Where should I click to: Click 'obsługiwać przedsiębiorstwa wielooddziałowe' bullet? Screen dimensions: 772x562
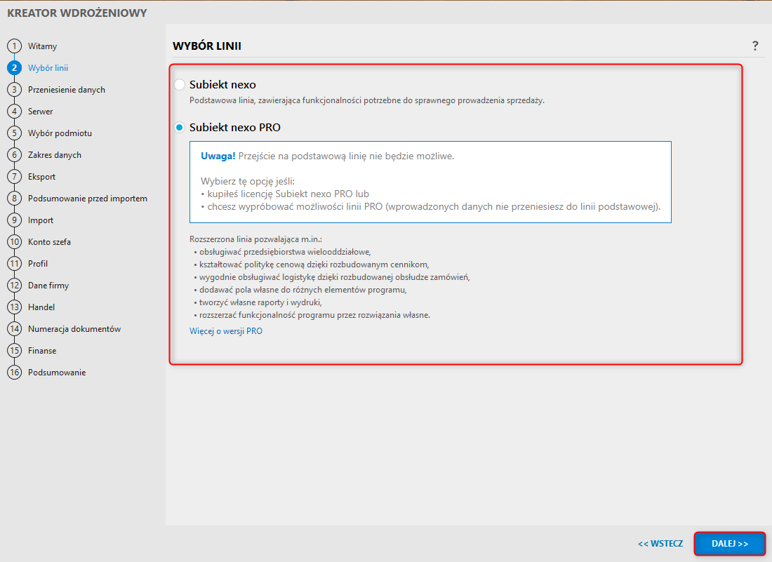284,252
